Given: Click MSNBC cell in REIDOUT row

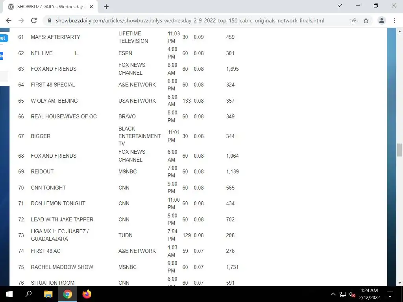Looking at the screenshot, I should click(128, 171).
